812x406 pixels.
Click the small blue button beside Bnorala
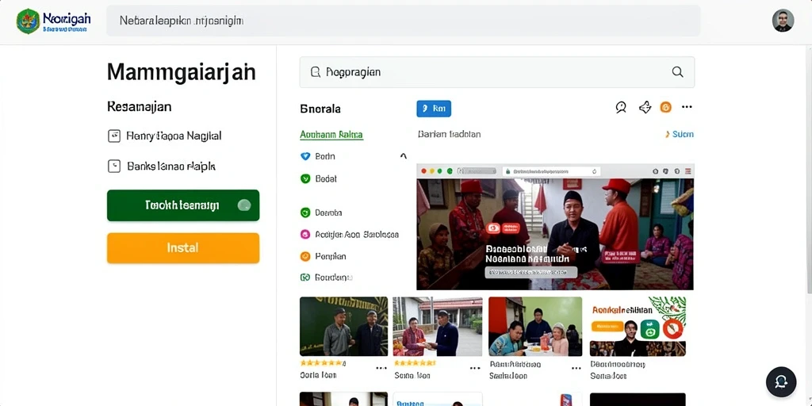pyautogui.click(x=434, y=109)
